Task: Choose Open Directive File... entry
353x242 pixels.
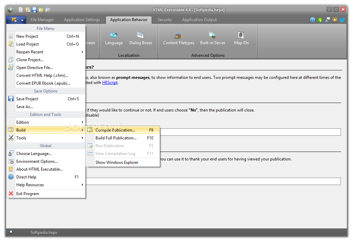Action: point(46,68)
